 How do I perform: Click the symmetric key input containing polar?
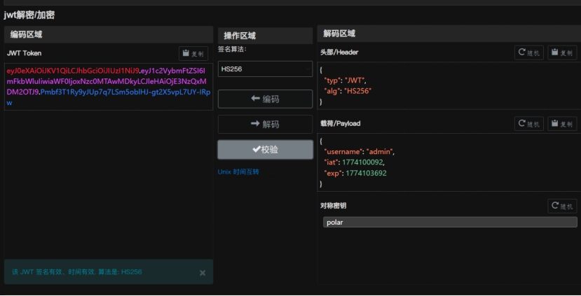click(x=450, y=222)
